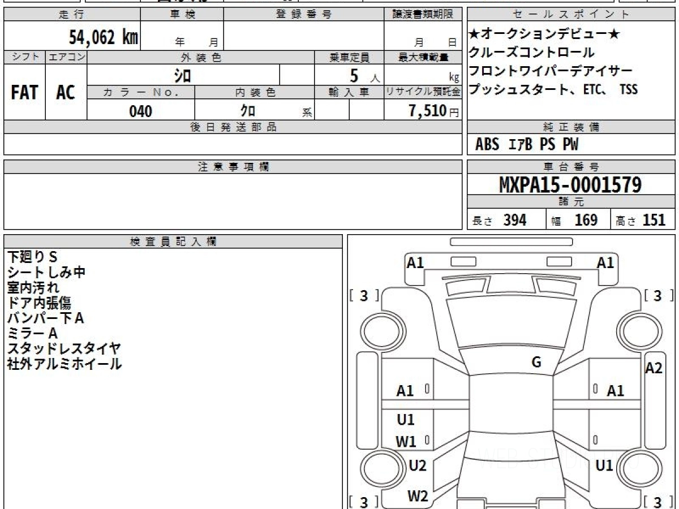Select the カラーNo. header cell

click(141, 93)
